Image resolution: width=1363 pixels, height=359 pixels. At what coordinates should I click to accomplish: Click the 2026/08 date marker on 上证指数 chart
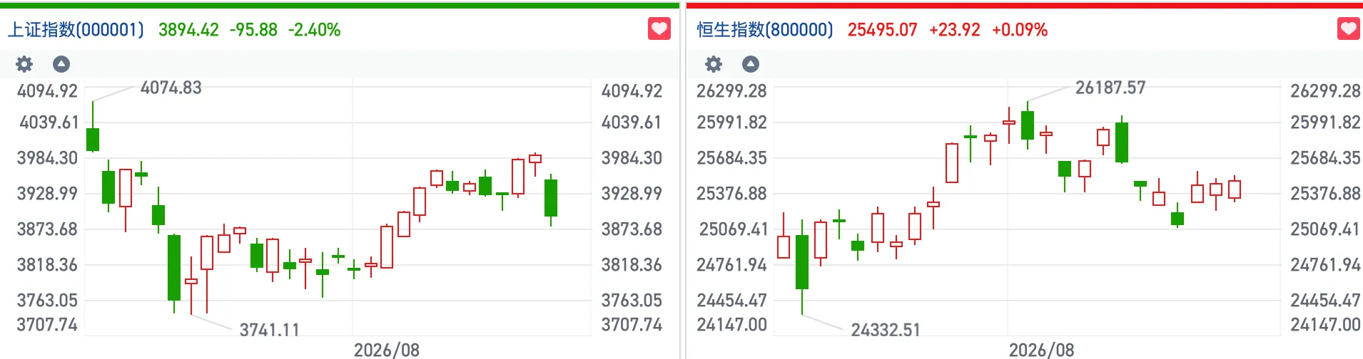(387, 350)
